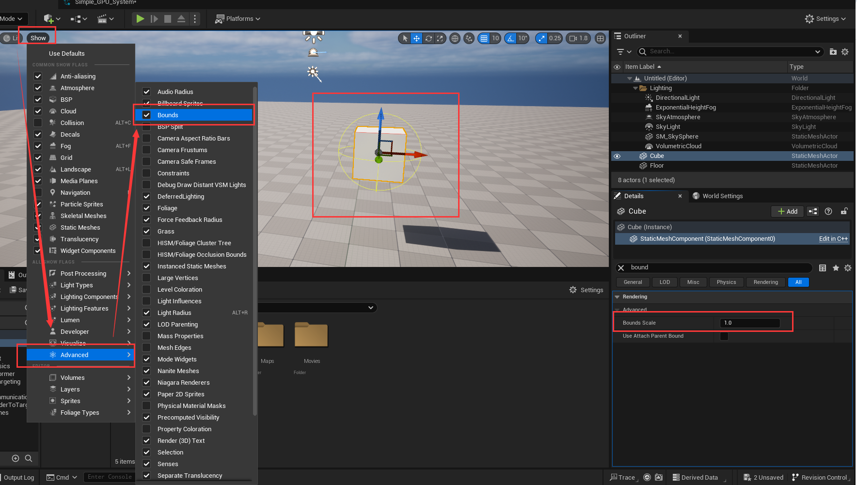Click the Add component button

click(787, 211)
